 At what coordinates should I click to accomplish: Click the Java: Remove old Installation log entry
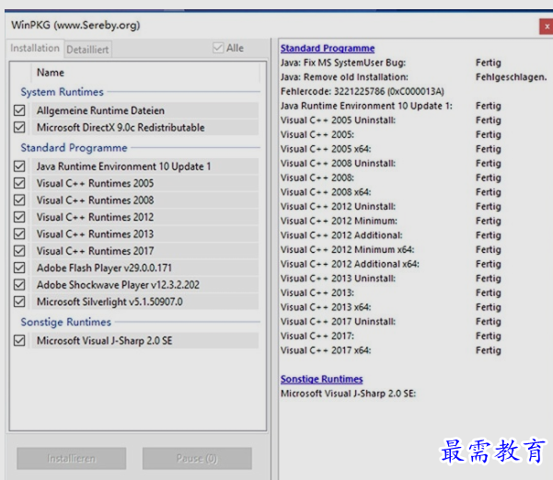tap(344, 77)
